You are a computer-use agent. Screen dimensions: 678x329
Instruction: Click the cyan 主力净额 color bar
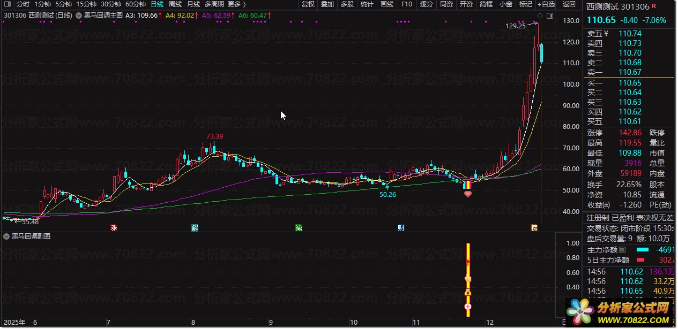tap(643, 250)
